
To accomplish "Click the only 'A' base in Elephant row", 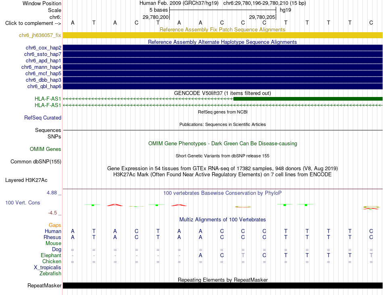I will [x=200, y=255].
